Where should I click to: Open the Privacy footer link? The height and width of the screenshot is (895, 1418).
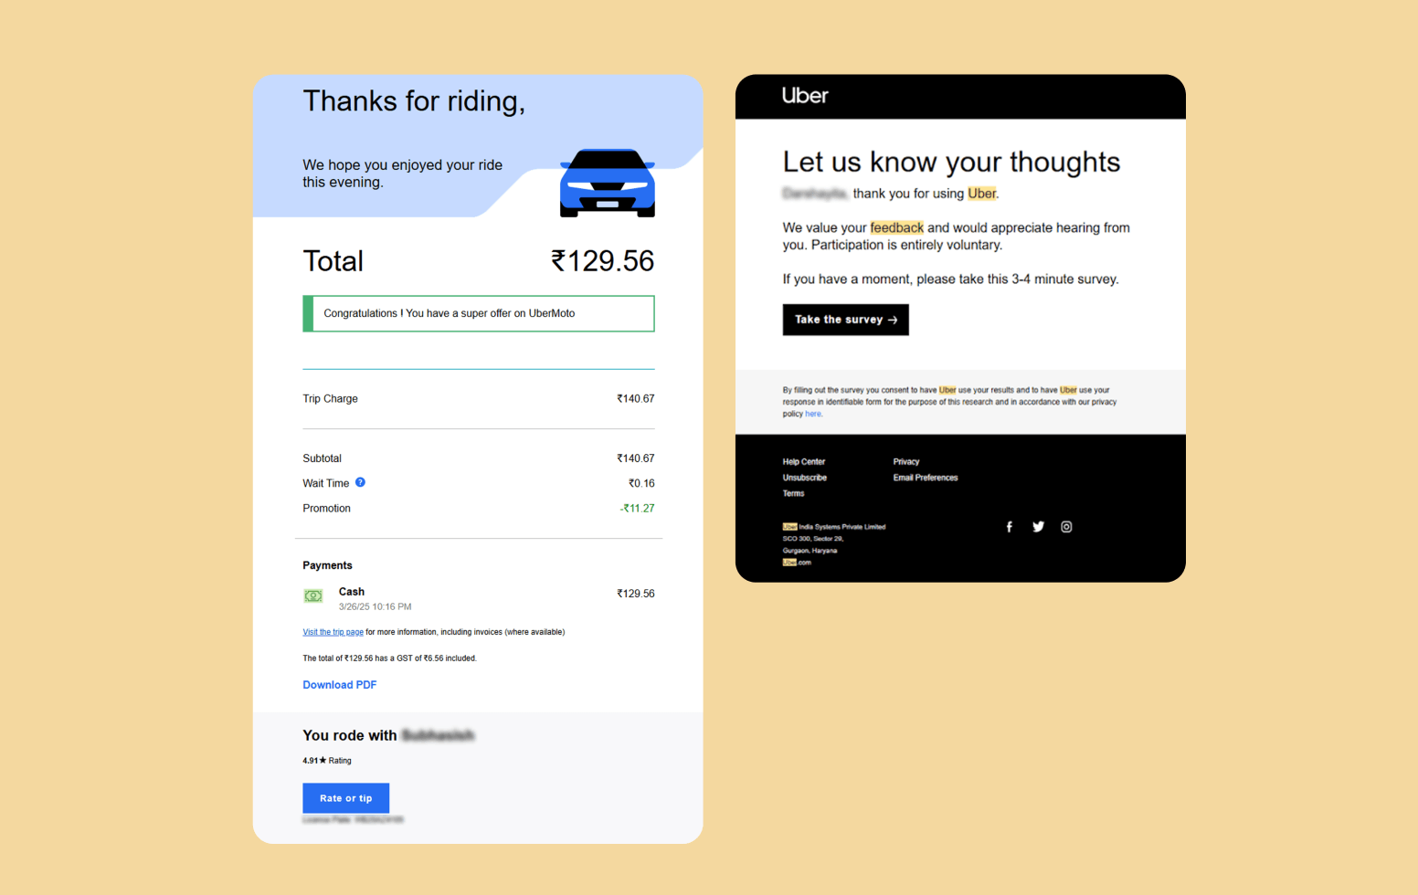pyautogui.click(x=906, y=462)
